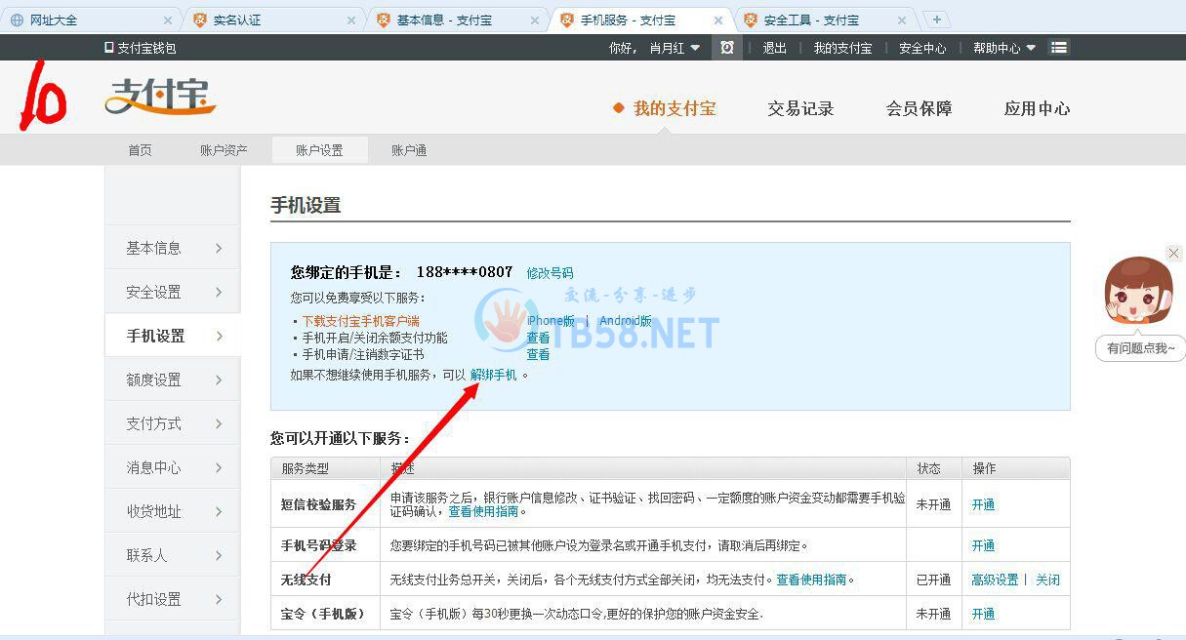Click the 手机设置 page heading

point(306,206)
